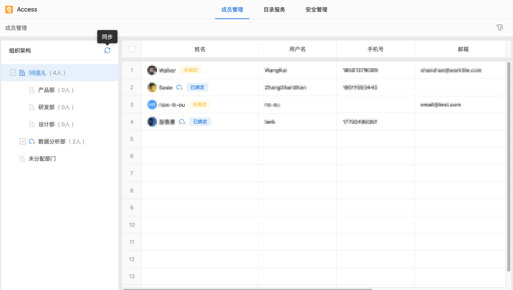Click the sync icon in the 组织架构 panel
Viewport: 513px width, 290px height.
pyautogui.click(x=107, y=50)
